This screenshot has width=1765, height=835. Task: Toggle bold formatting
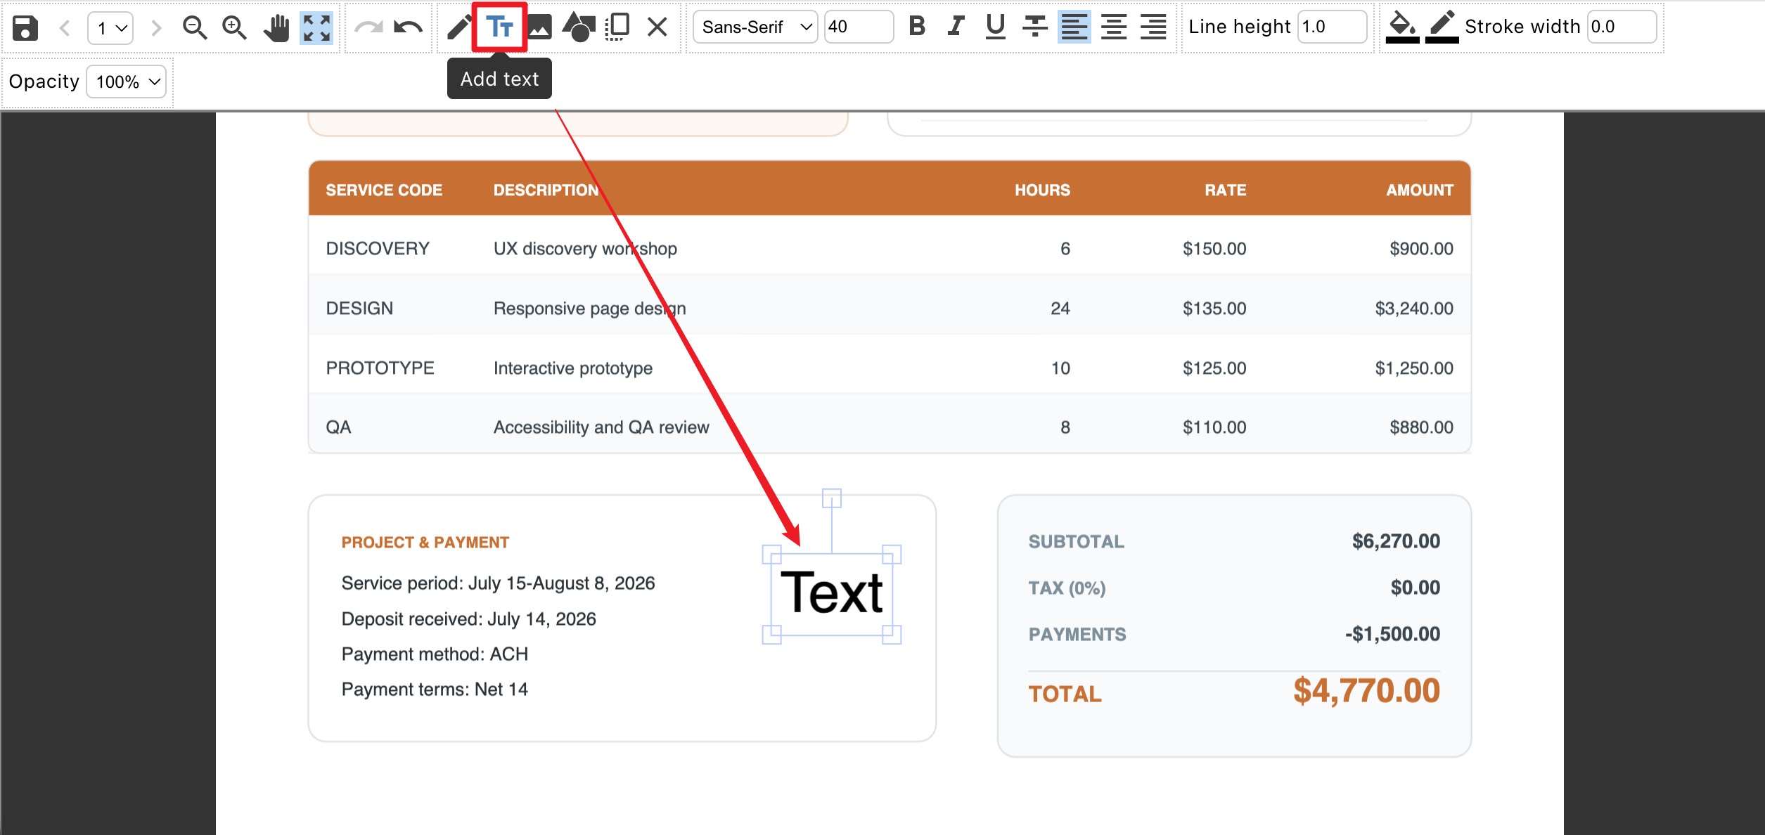tap(917, 27)
